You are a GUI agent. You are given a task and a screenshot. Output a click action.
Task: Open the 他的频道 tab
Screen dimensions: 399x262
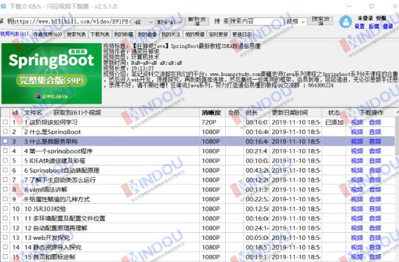[195, 34]
